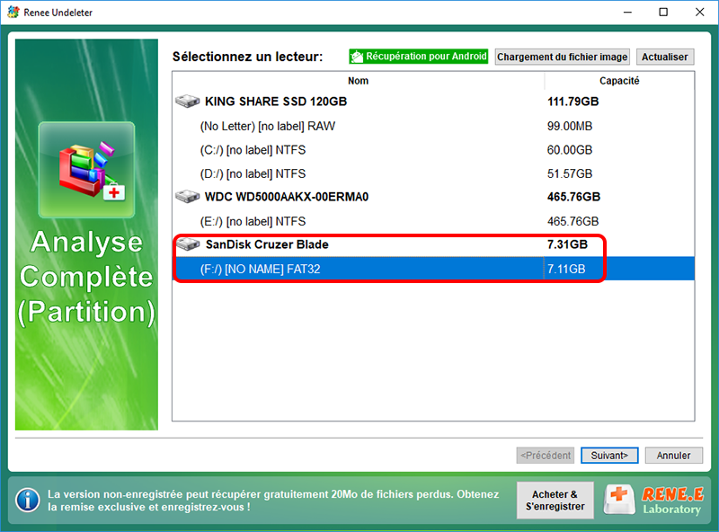Click the Renee Undeleter title bar icon
The image size is (719, 532).
pos(13,12)
